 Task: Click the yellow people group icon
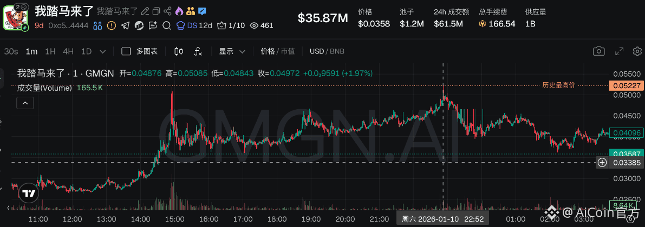pyautogui.click(x=190, y=11)
